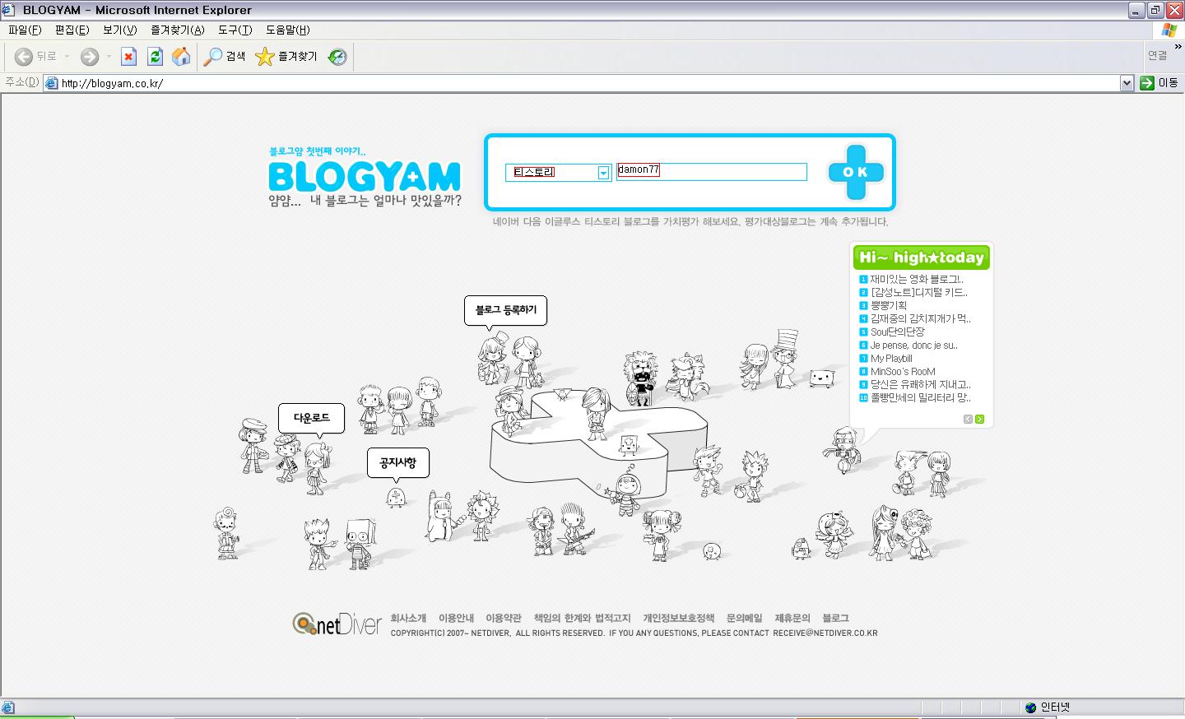This screenshot has height=719, width=1185.
Task: Open ranked blog [감성노트]디지털 키드
Action: tap(918, 293)
